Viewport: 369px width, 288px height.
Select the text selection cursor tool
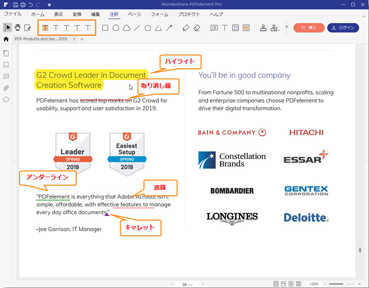coord(7,28)
